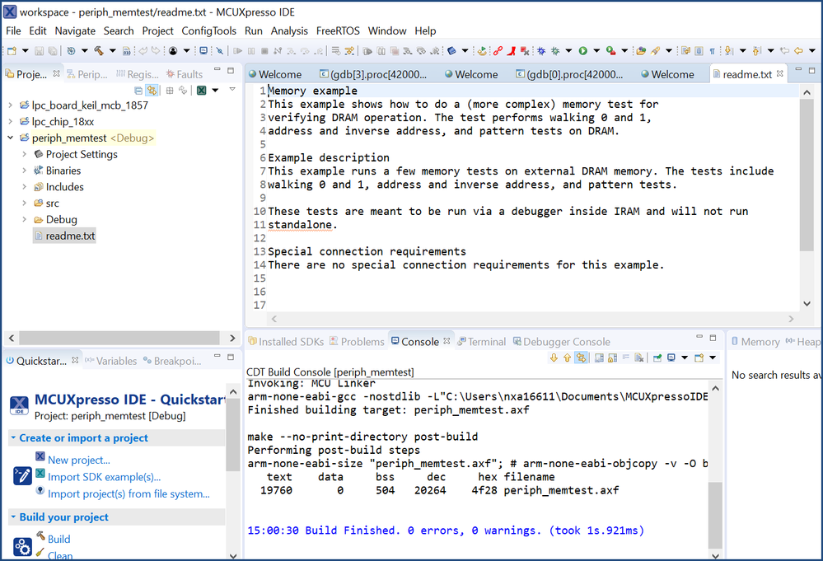
Task: Open the Navigate menu
Action: point(75,31)
